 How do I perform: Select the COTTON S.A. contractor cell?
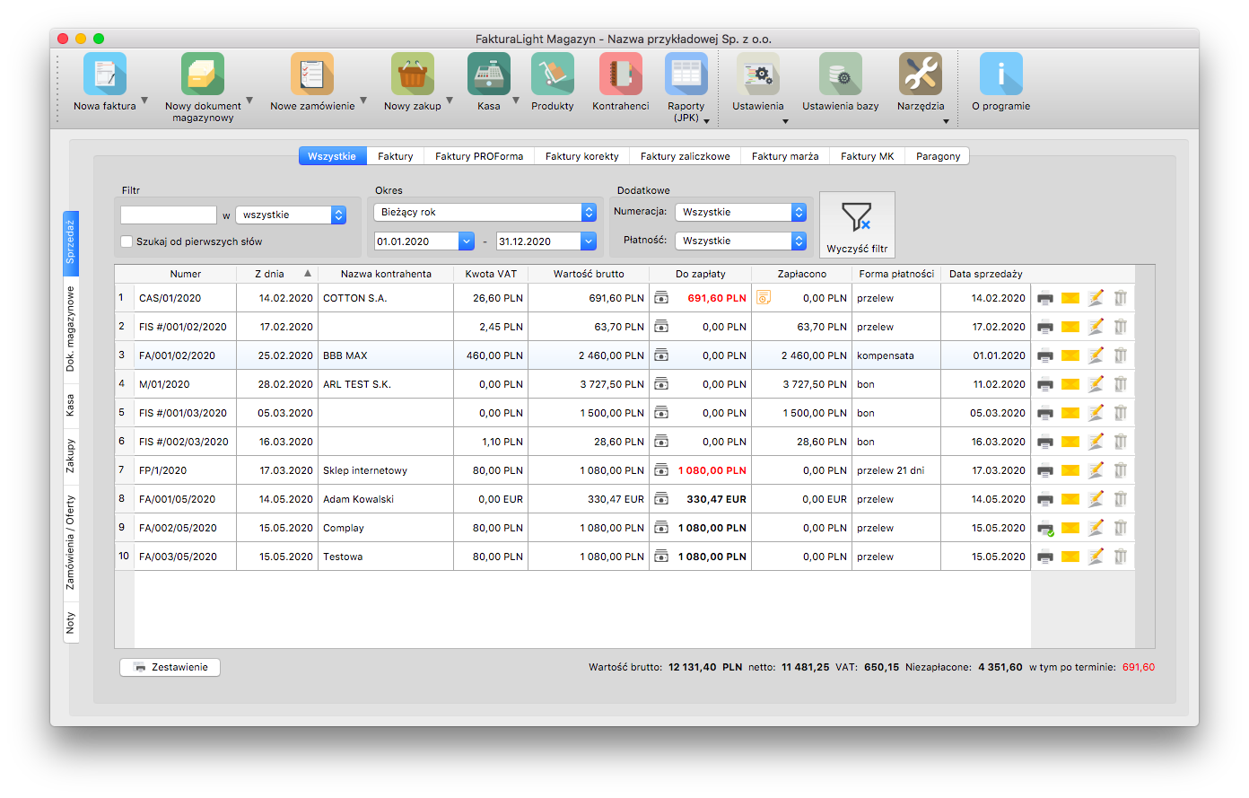(386, 298)
